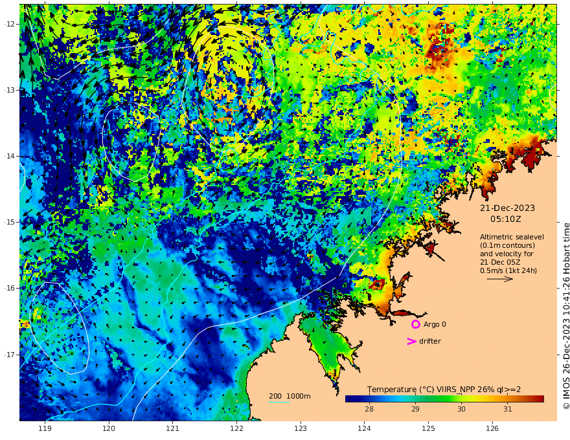Click the longitude axis label 122
Screen dimensions: 570x440
pyautogui.click(x=236, y=429)
